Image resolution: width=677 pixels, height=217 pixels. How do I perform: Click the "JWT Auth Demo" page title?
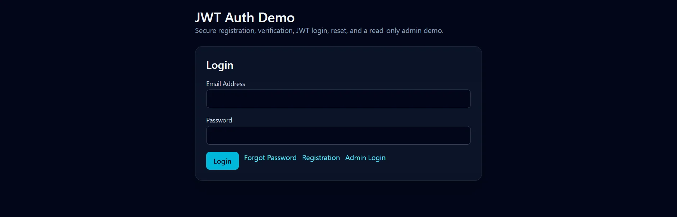coord(245,18)
